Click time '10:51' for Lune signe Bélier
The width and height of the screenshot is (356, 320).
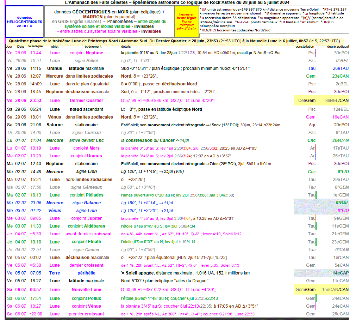click(36, 60)
